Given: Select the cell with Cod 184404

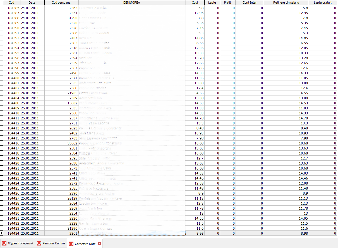Looking at the screenshot, I should (x=11, y=98).
